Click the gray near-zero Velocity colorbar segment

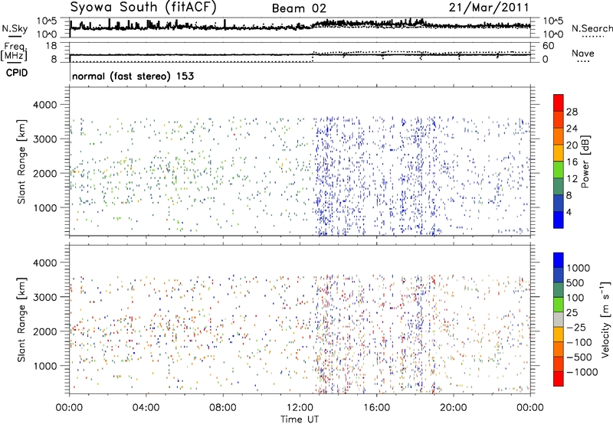pos(559,319)
